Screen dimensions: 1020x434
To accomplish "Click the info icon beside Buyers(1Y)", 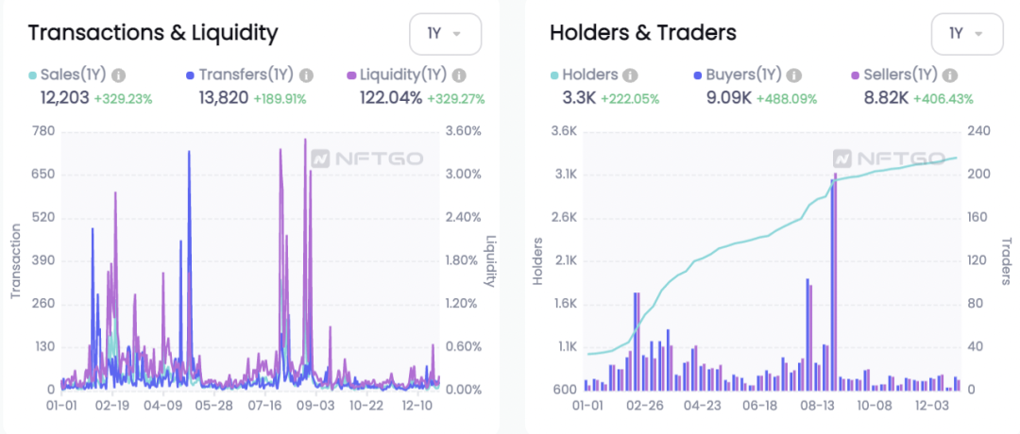I will point(793,75).
